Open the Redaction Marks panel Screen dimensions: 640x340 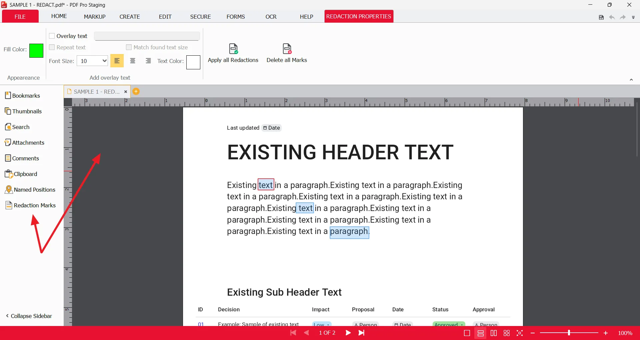pos(30,205)
